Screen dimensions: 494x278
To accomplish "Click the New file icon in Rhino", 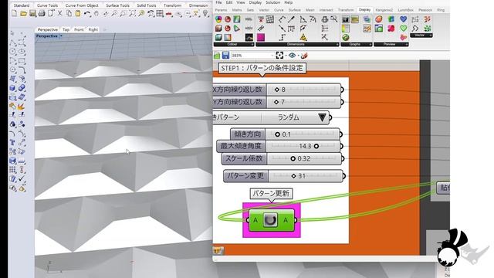I will pos(14,13).
